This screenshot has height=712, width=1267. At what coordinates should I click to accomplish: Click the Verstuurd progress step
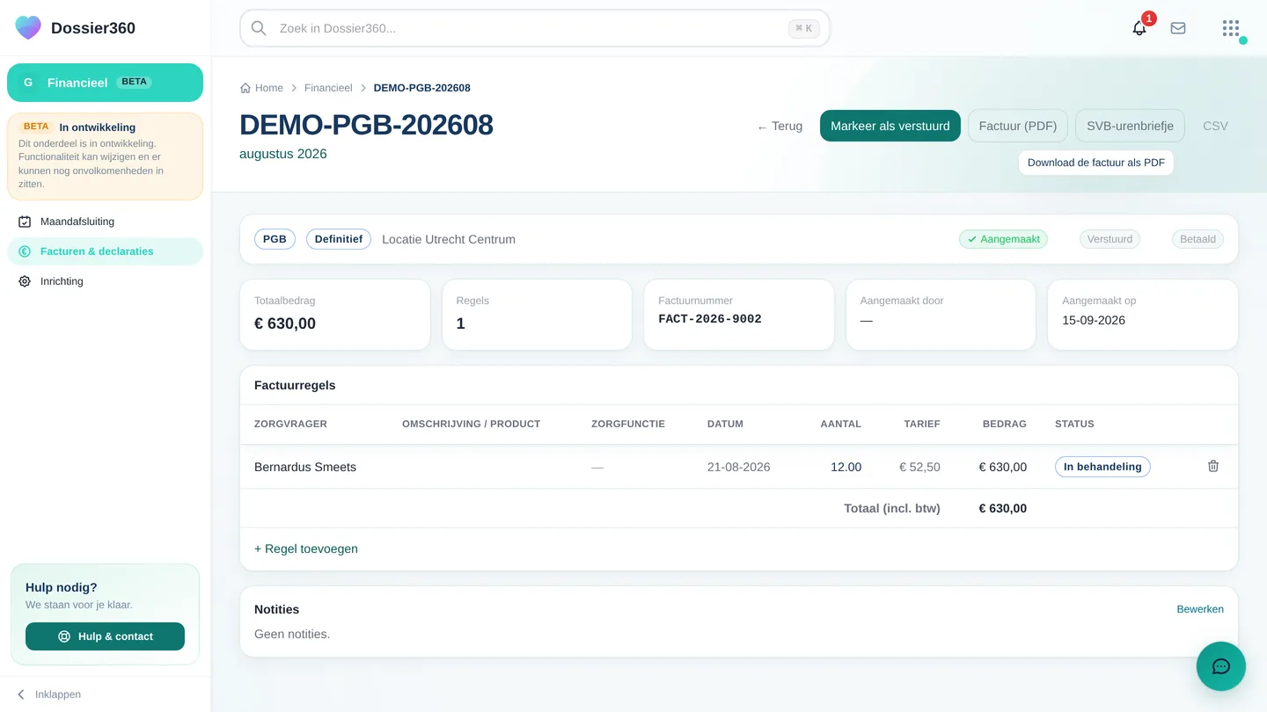click(1110, 239)
